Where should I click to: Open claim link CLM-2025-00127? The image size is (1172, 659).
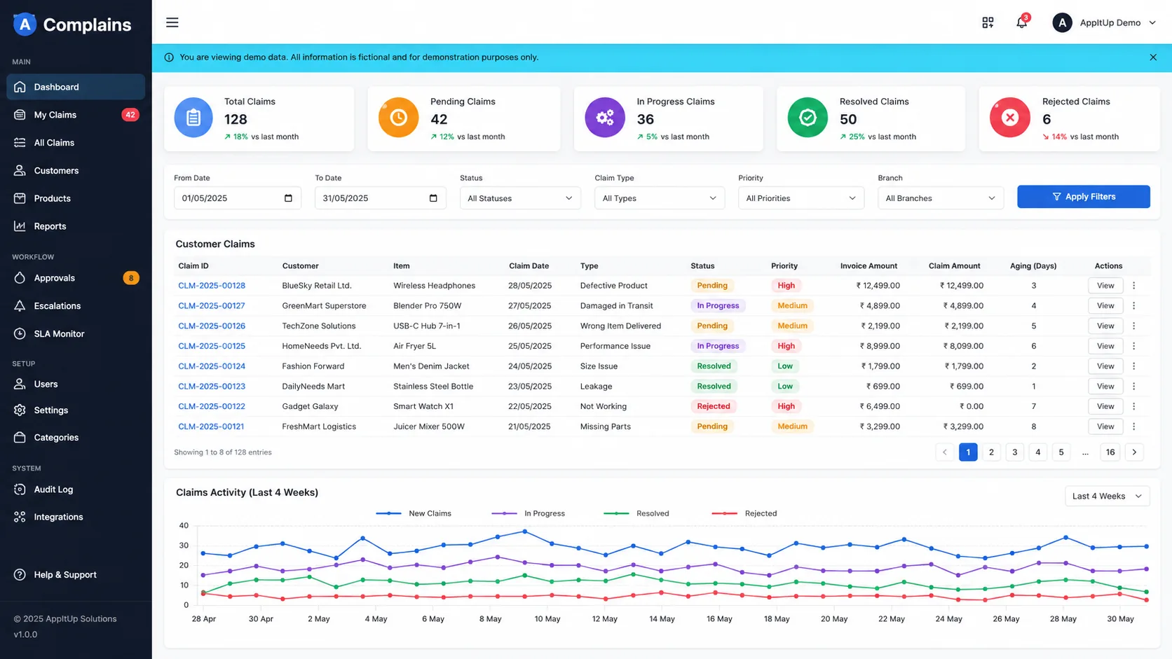click(x=212, y=306)
